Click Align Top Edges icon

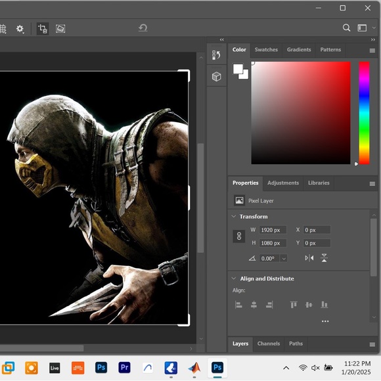(294, 305)
